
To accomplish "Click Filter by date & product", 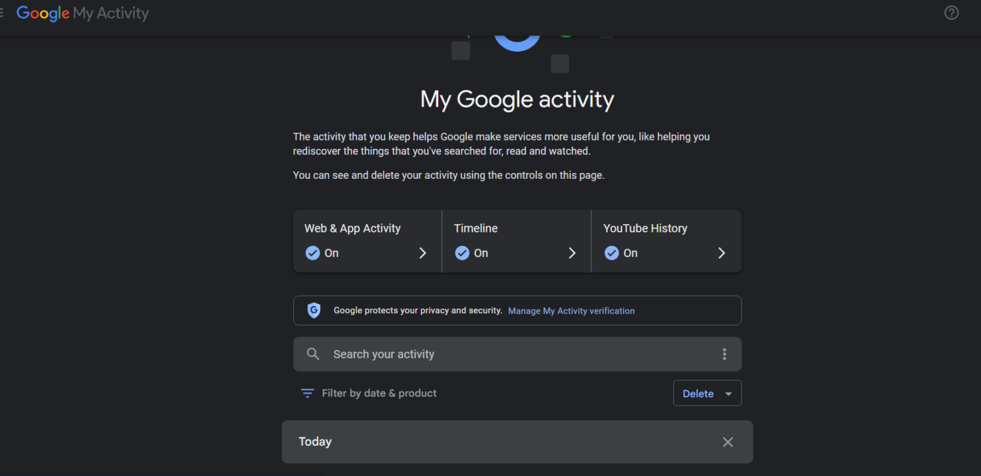I will [379, 393].
